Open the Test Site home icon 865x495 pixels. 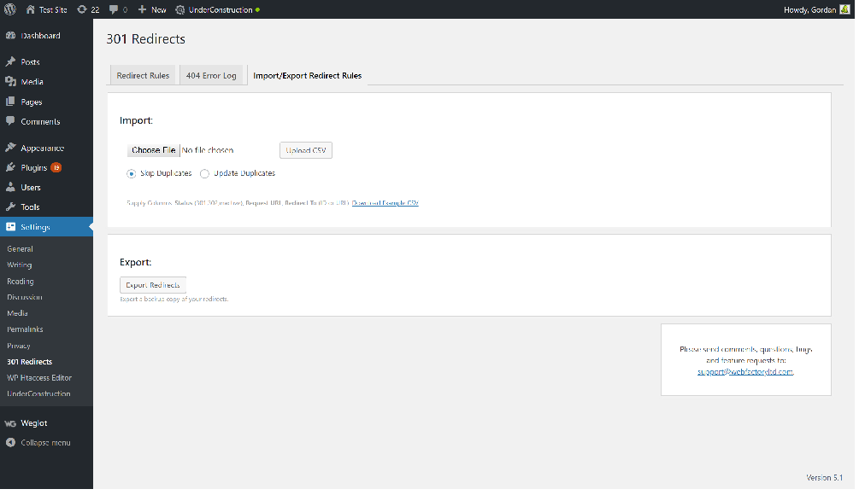(30, 9)
